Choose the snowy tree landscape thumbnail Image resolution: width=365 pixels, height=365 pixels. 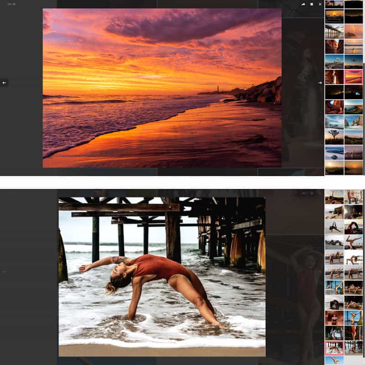pyautogui.click(x=334, y=122)
